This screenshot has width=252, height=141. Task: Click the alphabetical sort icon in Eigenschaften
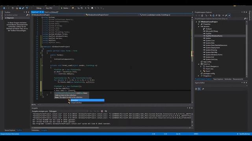[x=199, y=89]
